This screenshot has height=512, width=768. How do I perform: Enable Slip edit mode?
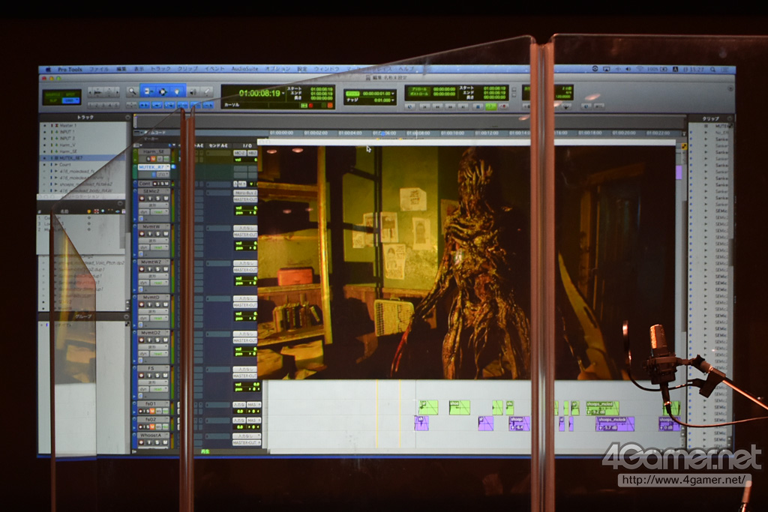(x=52, y=100)
